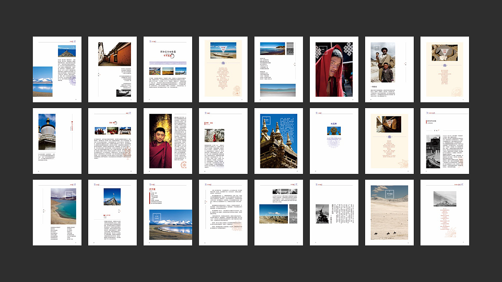The image size is (502, 282).
Task: Open cream page with carved stone photo
Action: coord(445,70)
